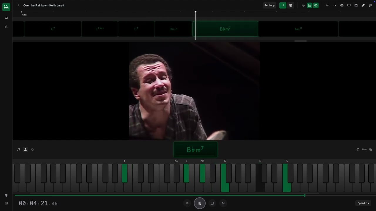Click the green playback progress handle
The image size is (376, 211).
click(305, 195)
